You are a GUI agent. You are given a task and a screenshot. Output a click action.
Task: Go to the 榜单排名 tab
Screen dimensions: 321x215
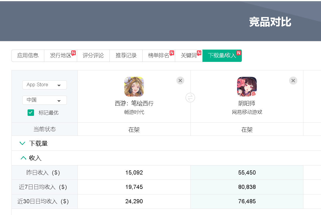tap(159, 56)
